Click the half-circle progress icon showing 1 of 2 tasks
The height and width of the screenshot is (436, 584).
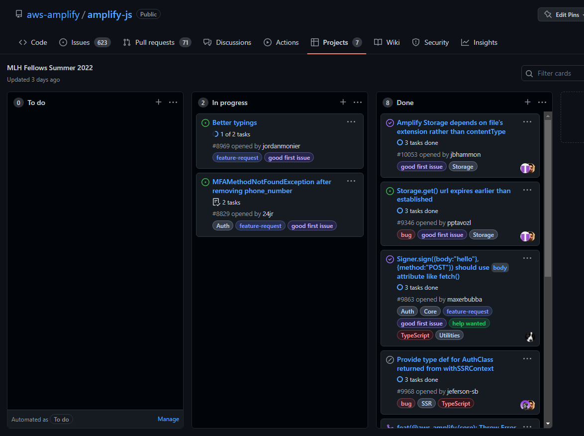coord(215,134)
